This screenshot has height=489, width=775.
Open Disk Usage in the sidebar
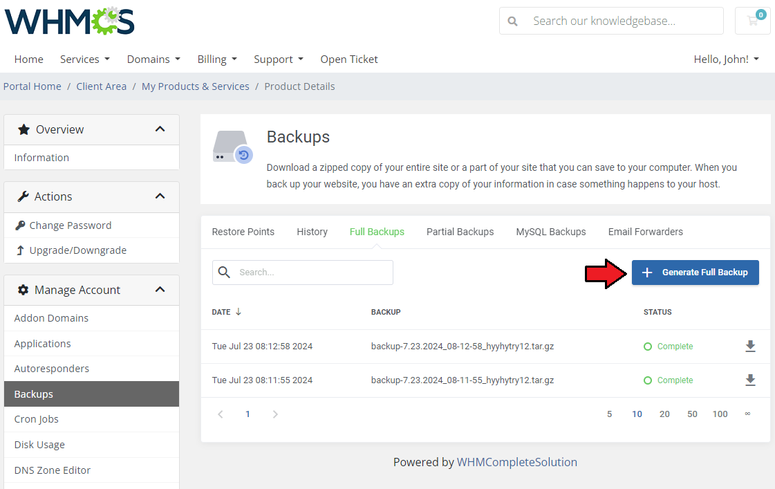(x=91, y=445)
